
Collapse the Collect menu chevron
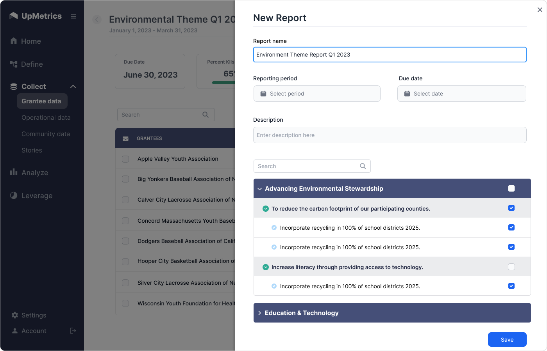[x=73, y=87]
